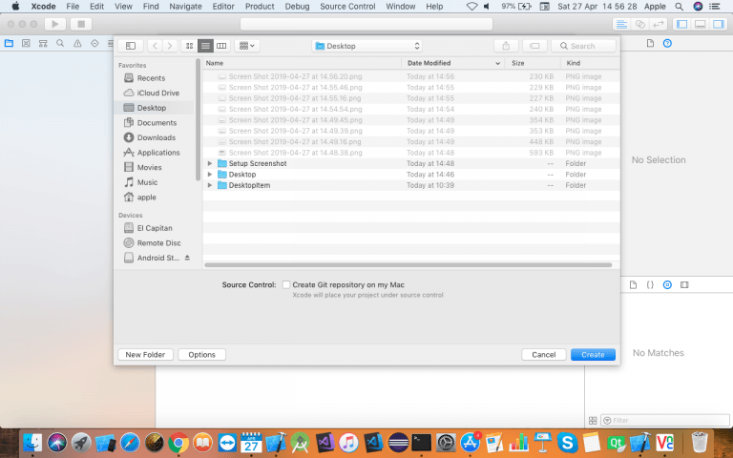The height and width of the screenshot is (458, 733).
Task: Switch to icon view in the file browser
Action: pos(189,46)
